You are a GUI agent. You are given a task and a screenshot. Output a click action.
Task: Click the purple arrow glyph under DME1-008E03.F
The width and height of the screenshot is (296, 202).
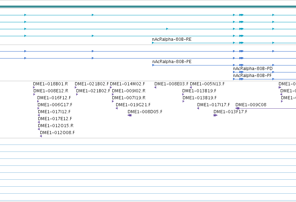(x=155, y=87)
